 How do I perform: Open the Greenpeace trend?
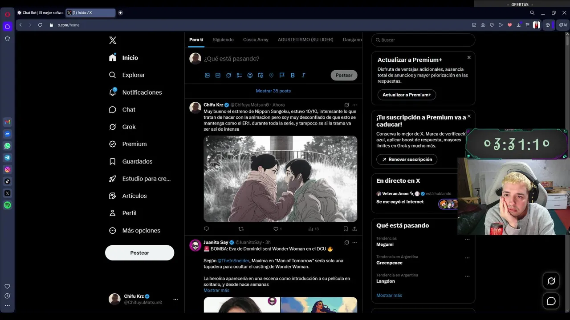pos(389,263)
